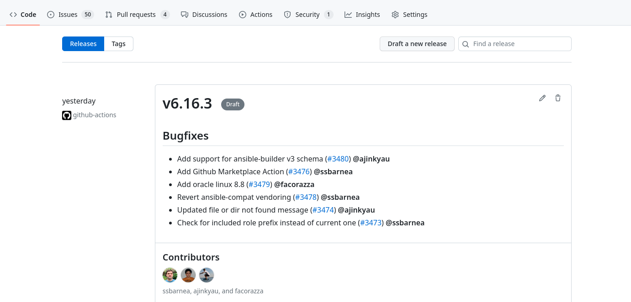Click @ssbarnea on role prefix line
This screenshot has height=302, width=631.
[x=405, y=223]
